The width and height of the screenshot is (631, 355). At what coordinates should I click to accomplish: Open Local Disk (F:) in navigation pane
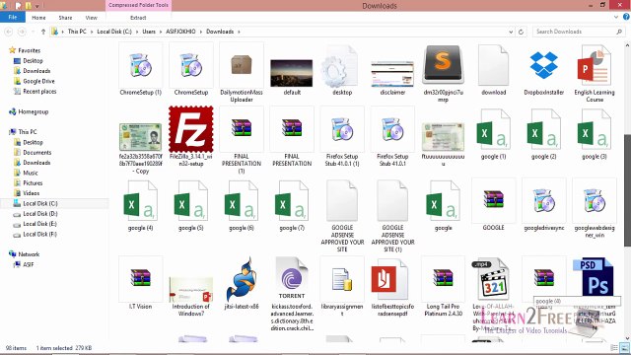point(39,234)
